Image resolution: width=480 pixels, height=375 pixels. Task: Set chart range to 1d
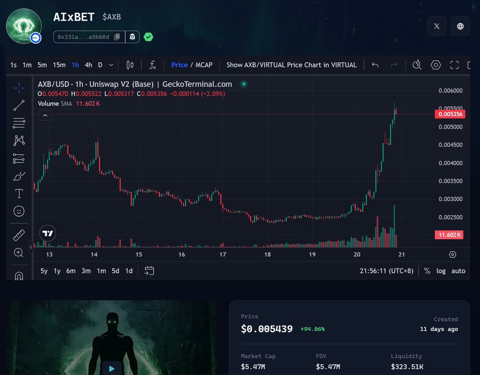[129, 271]
